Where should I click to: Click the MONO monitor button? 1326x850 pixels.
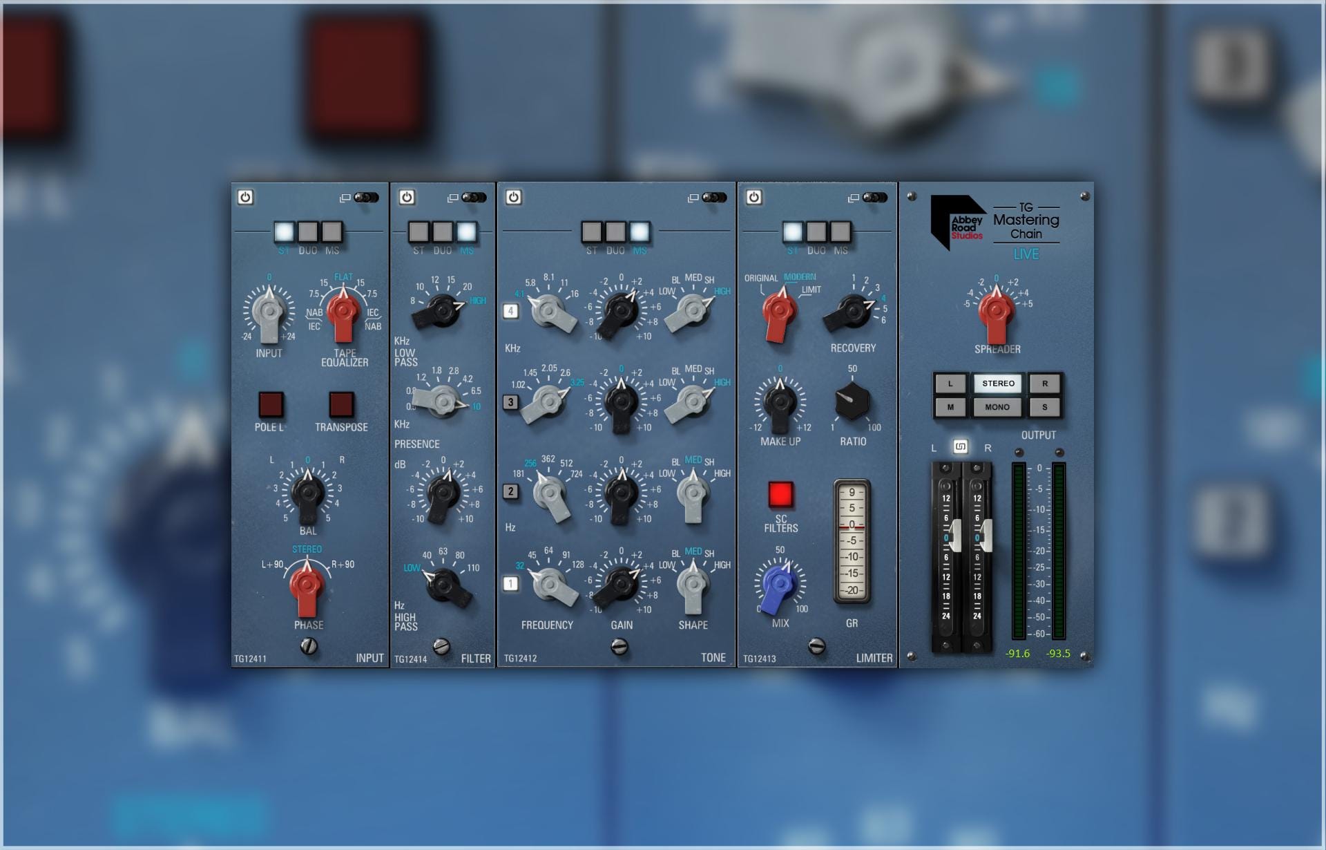pyautogui.click(x=998, y=407)
